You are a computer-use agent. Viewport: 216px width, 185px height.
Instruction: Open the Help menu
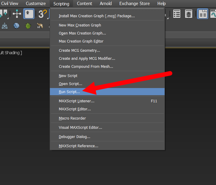click(161, 4)
